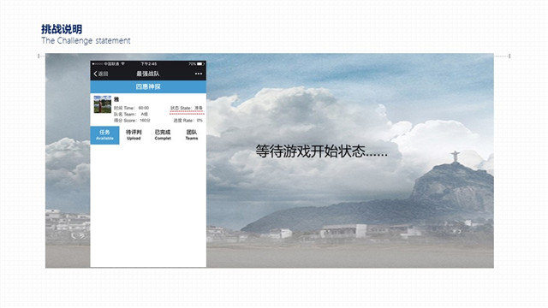Tap the Wi-Fi signal icon
Viewport: 548px width, 308px height.
122,64
